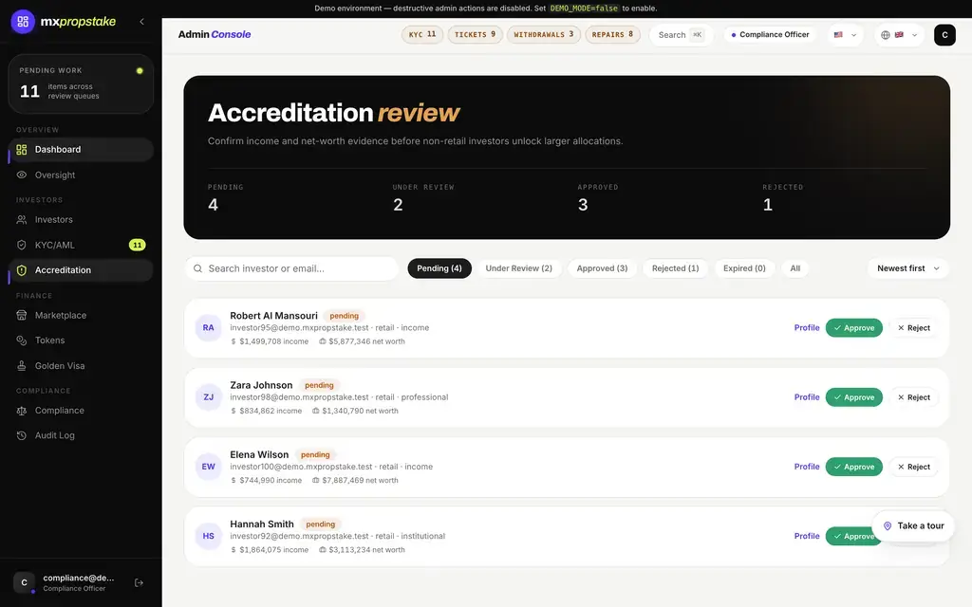Click the KYC/AML 11 count badge
The image size is (972, 607).
pos(137,245)
